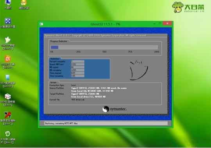Launch the GHOST clone tool (Alt+G) icon
Image resolution: width=211 pixels, height=148 pixels.
8,43
